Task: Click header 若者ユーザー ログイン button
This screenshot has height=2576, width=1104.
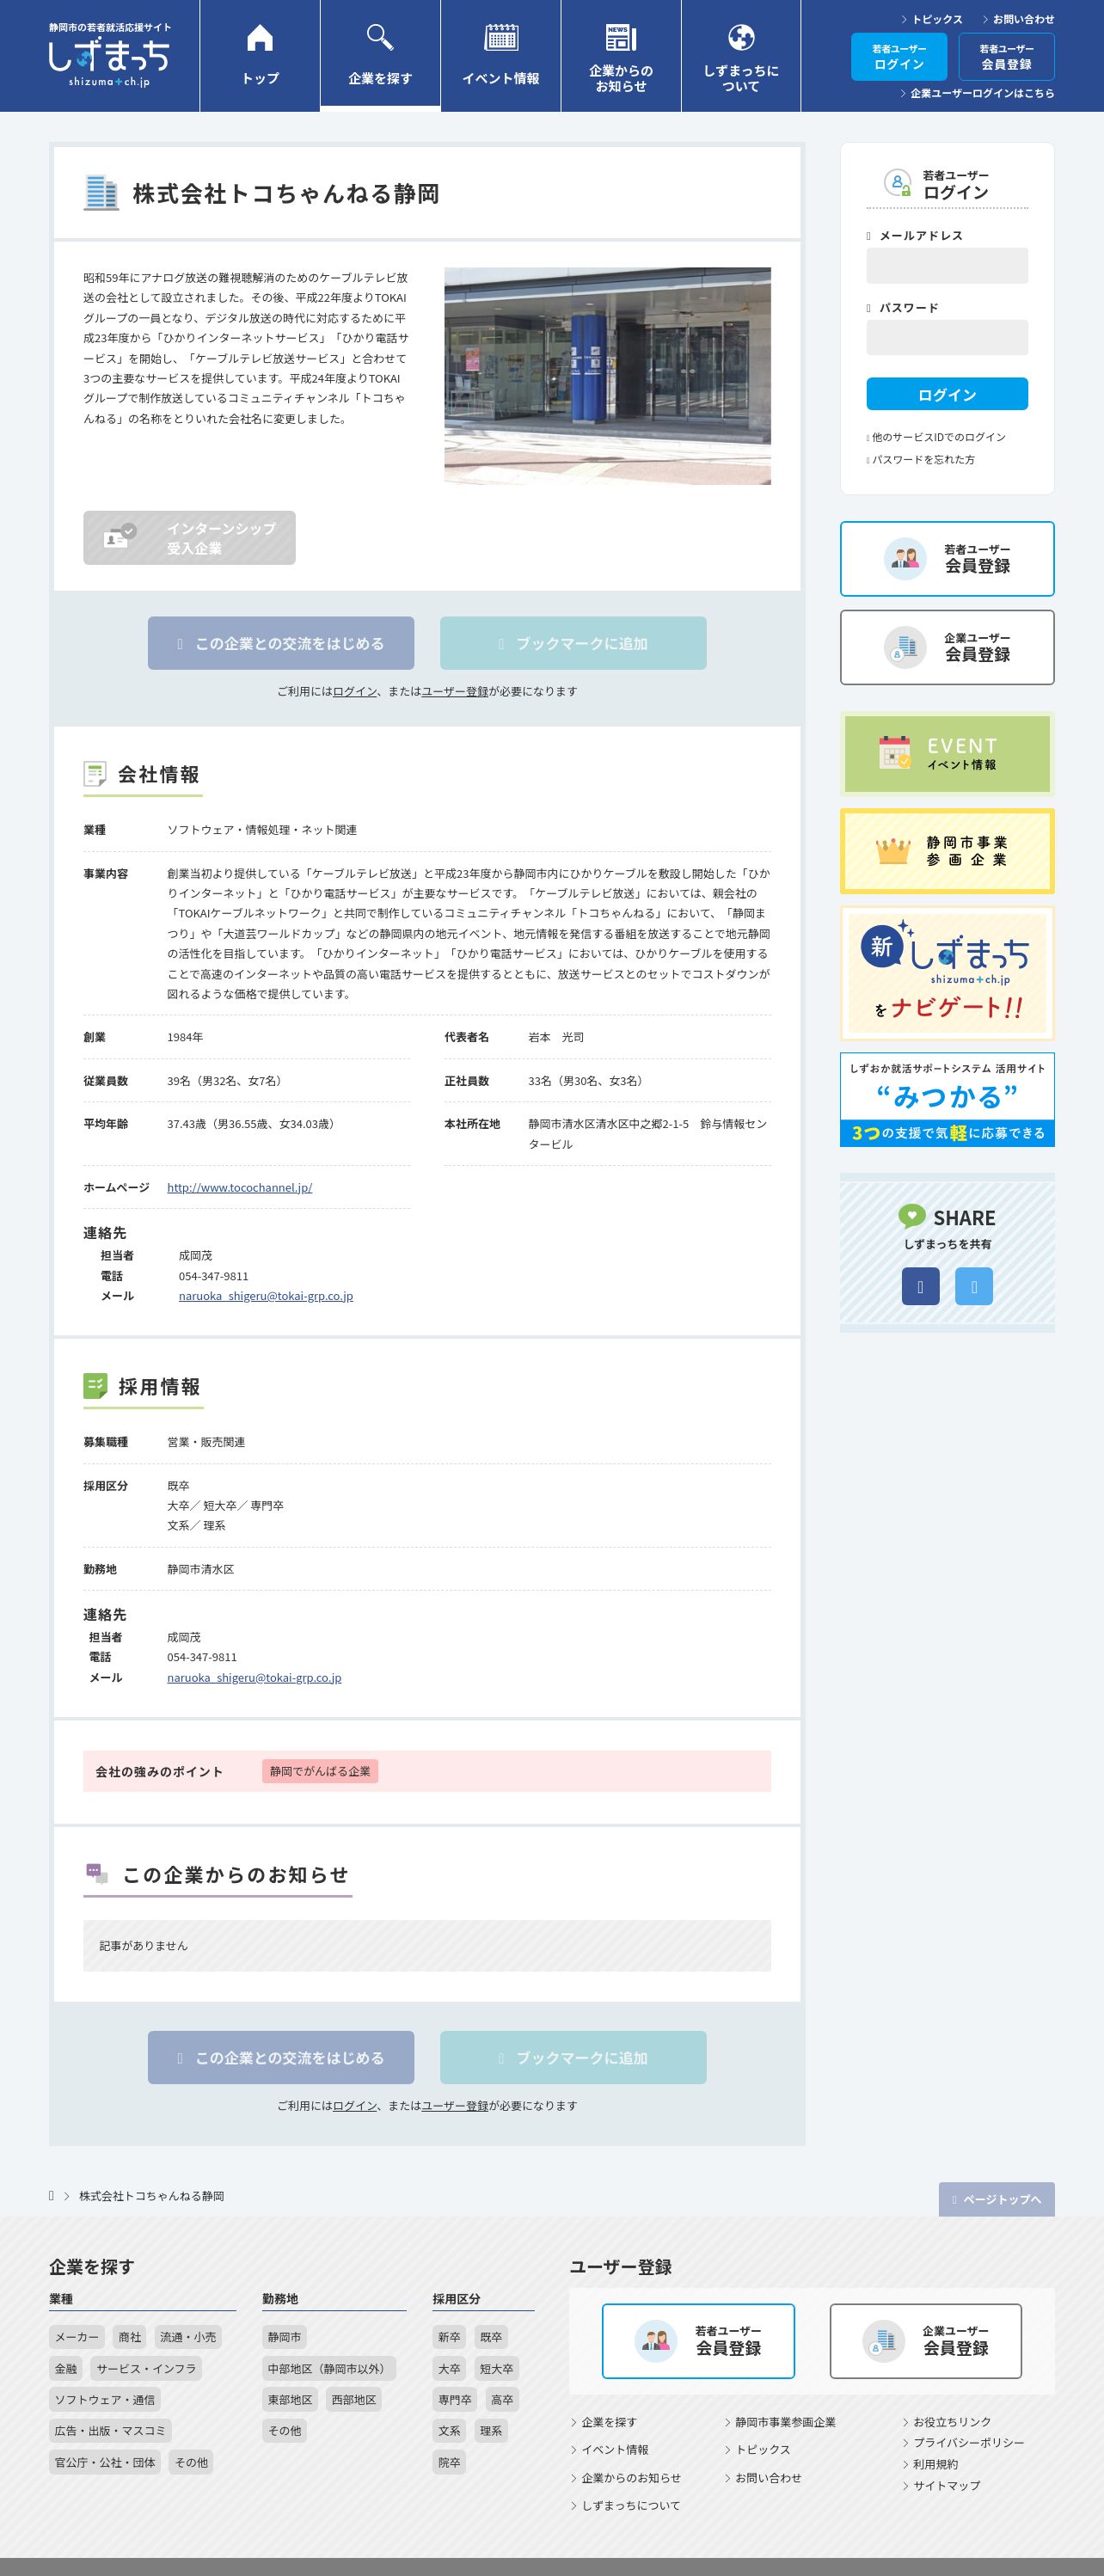Action: point(899,56)
